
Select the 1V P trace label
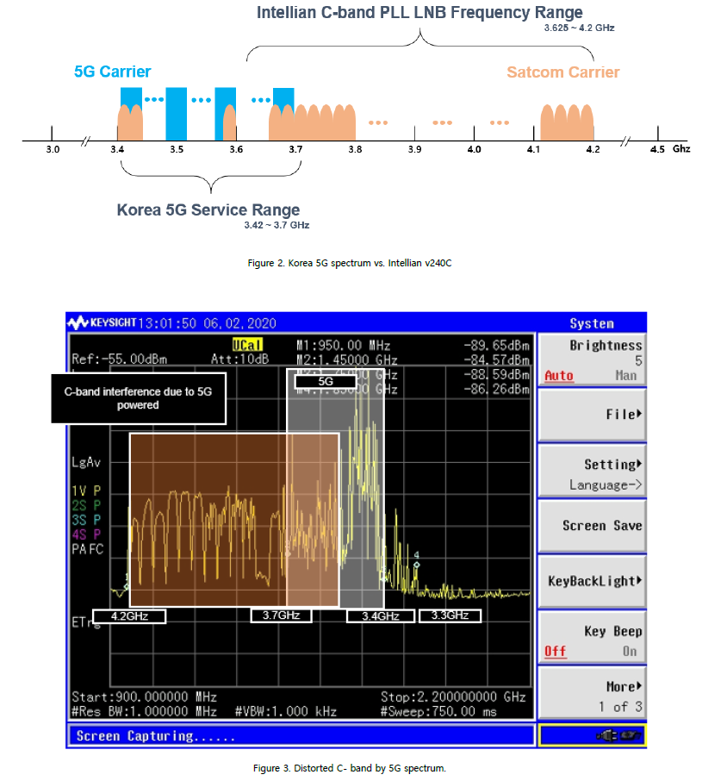tap(86, 491)
